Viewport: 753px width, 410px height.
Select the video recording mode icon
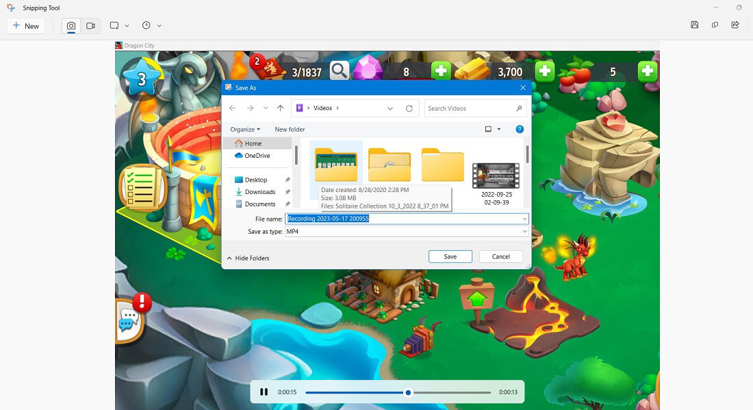[x=90, y=25]
